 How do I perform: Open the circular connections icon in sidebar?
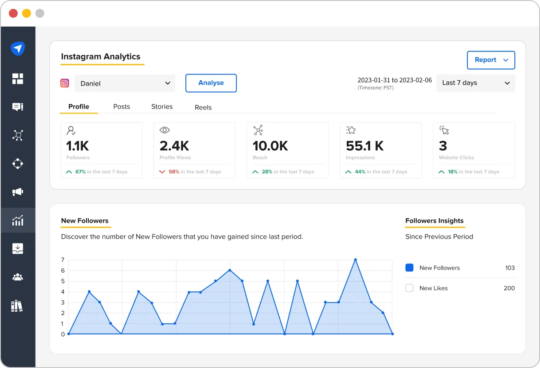point(18,164)
